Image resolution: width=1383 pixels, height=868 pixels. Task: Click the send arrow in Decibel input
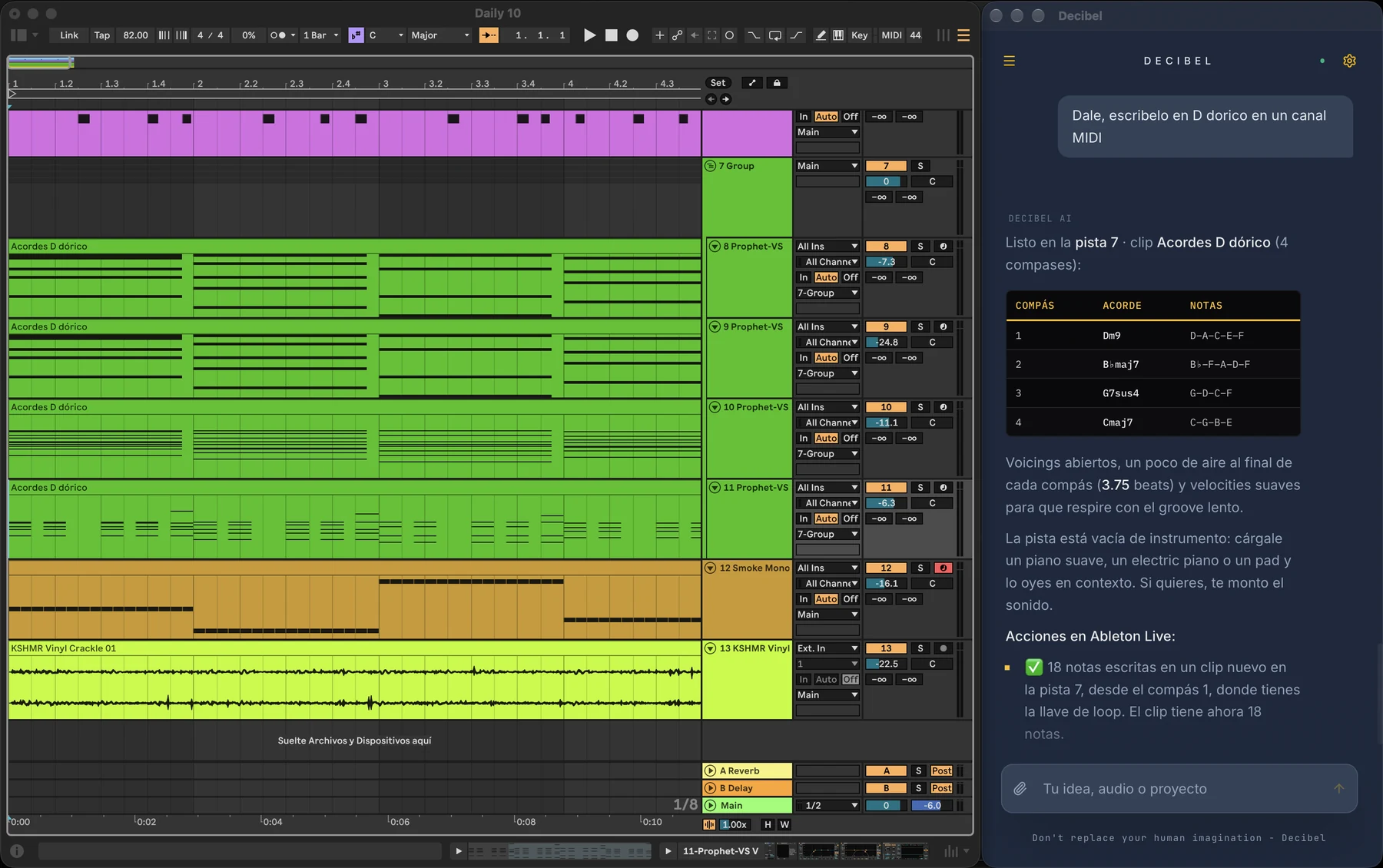1338,789
